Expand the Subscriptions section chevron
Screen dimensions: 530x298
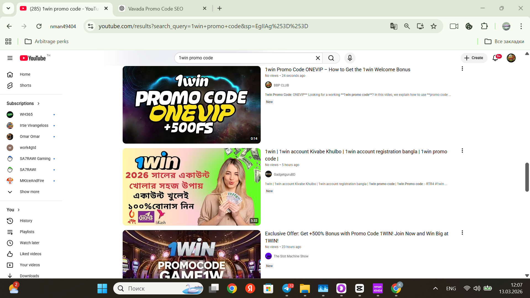click(x=38, y=104)
